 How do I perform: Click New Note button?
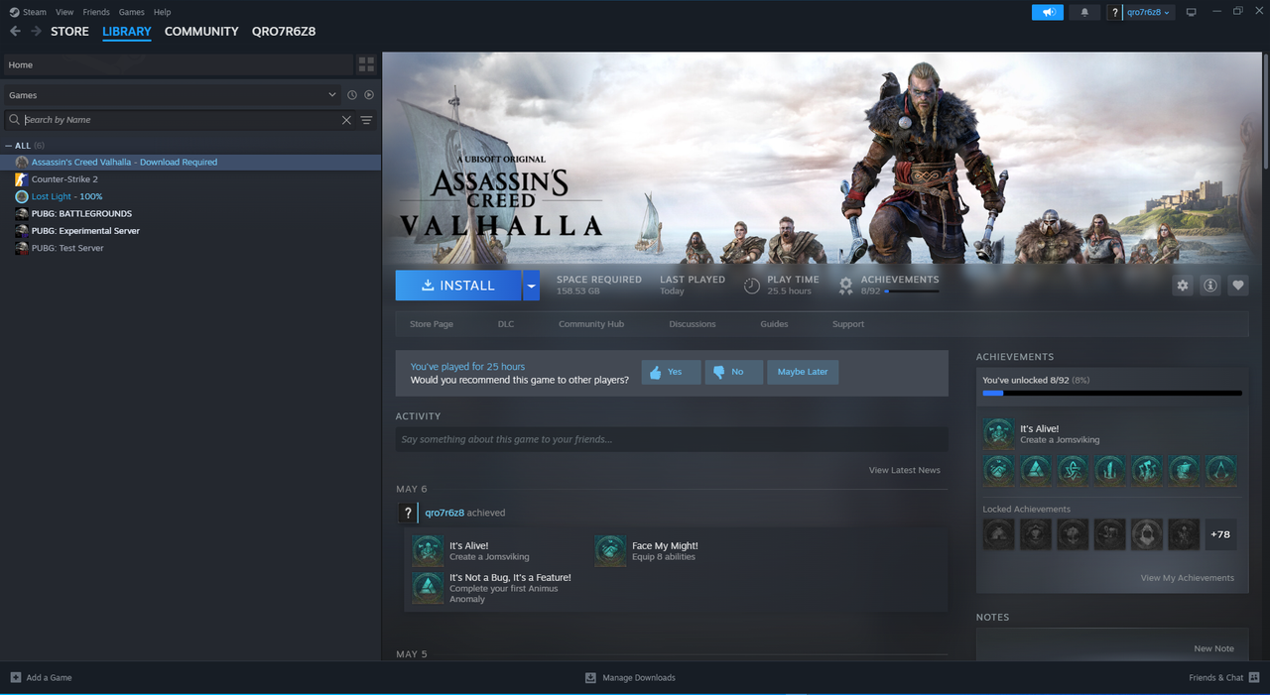[x=1214, y=648]
